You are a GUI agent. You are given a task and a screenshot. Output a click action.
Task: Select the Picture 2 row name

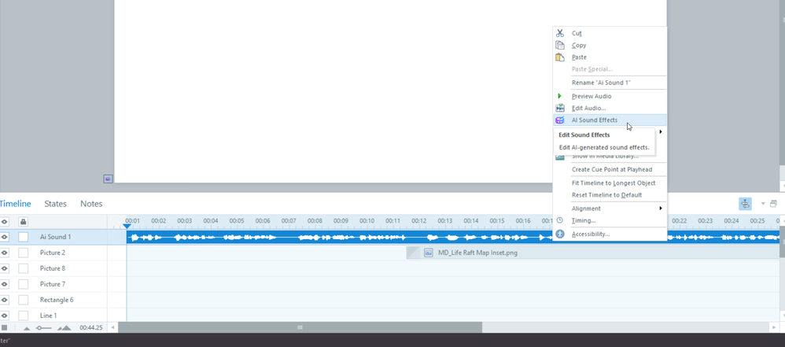pyautogui.click(x=53, y=253)
